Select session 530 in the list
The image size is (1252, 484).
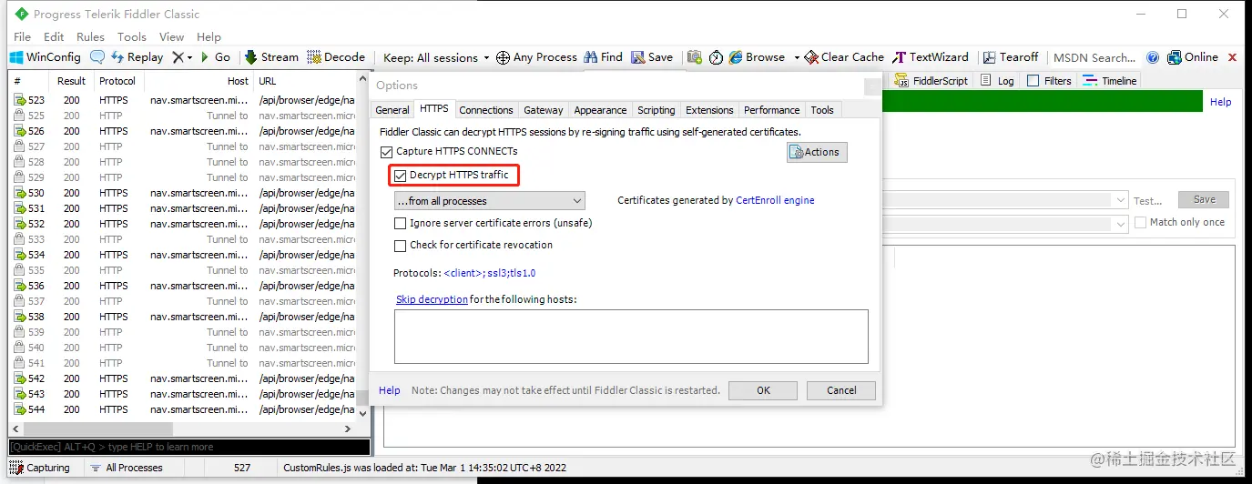pos(185,193)
